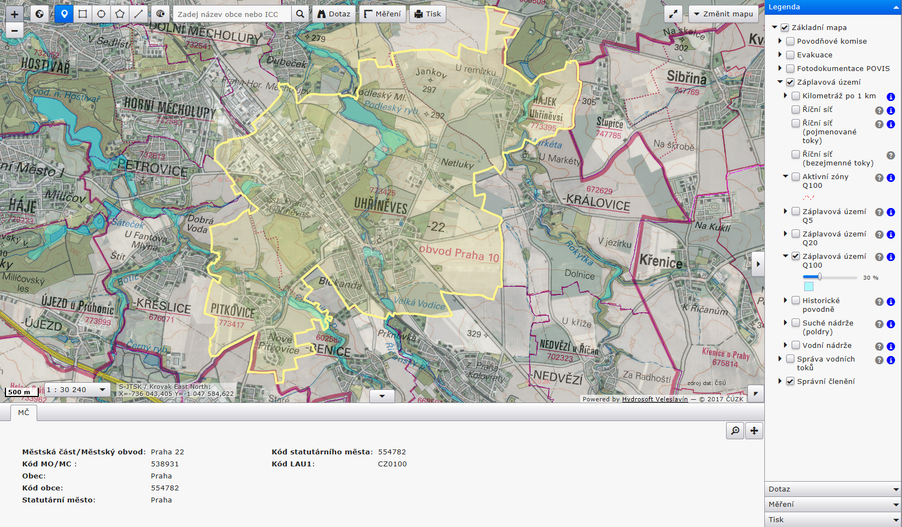Expand the Tisk accordion section

(x=833, y=520)
